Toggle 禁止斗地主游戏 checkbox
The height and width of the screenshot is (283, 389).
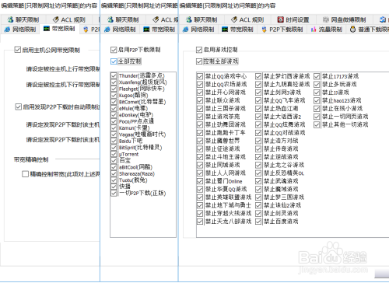coord(200,157)
